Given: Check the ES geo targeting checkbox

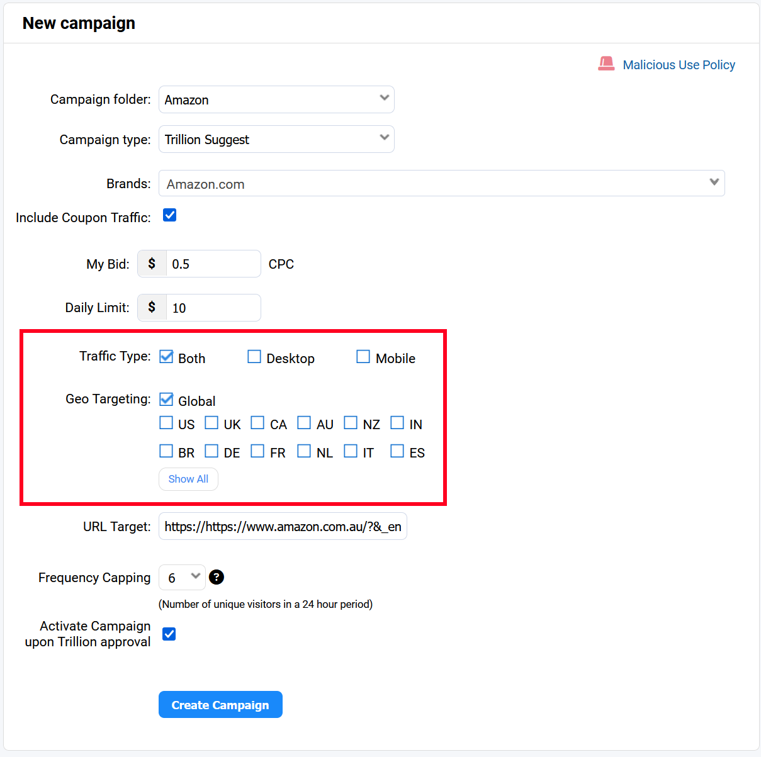Looking at the screenshot, I should pos(397,451).
